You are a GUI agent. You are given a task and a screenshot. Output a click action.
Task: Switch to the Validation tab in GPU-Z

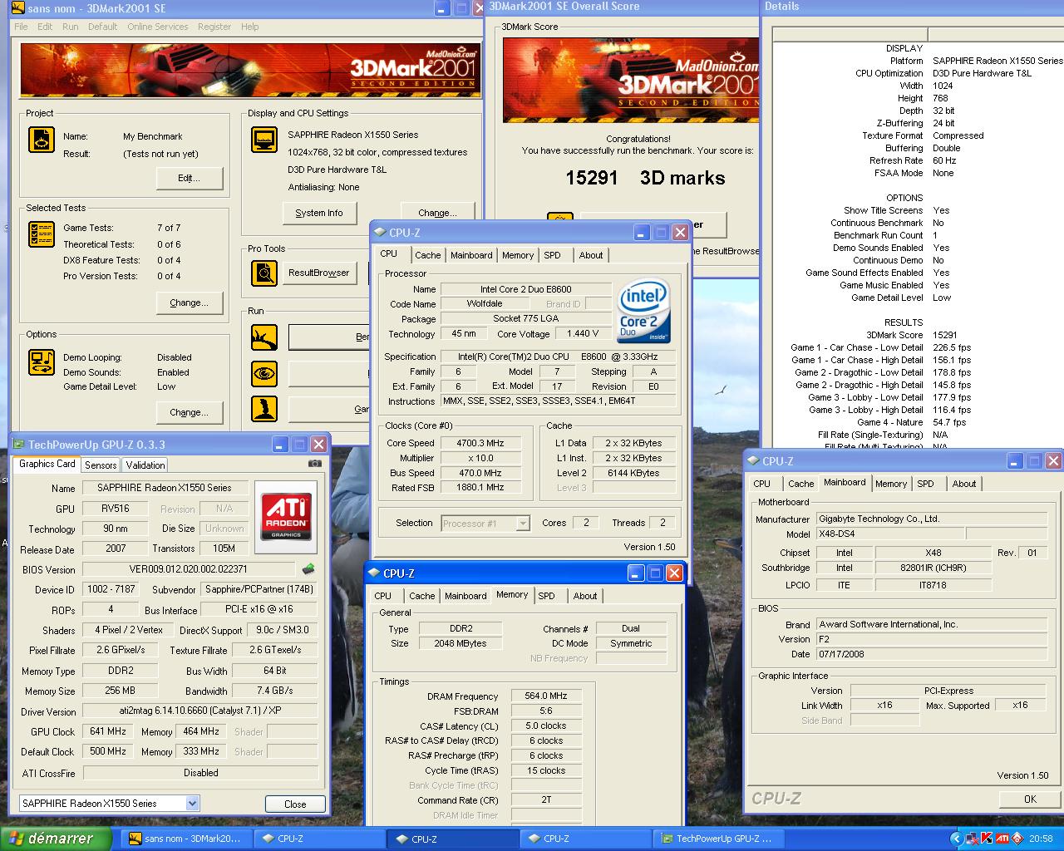[145, 465]
